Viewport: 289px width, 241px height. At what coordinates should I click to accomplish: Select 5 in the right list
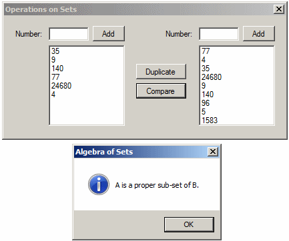click(204, 112)
